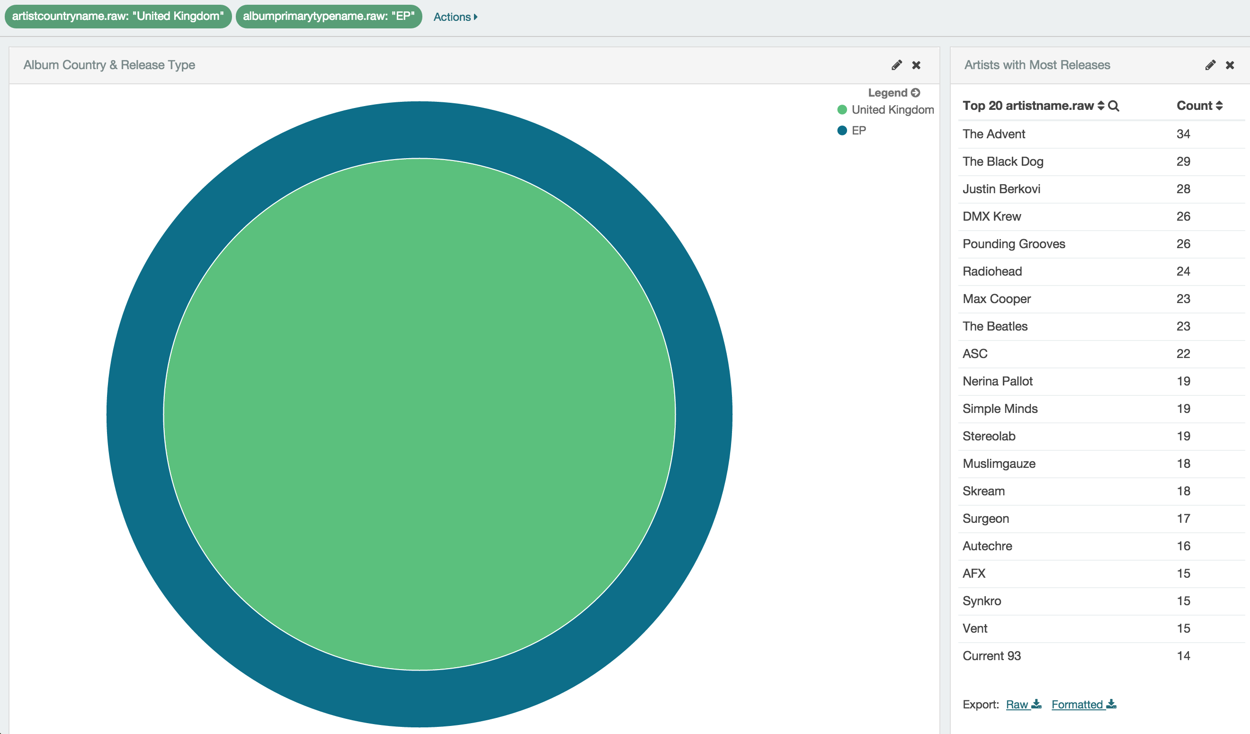
Task: Select Simple Minds artist row
Action: click(1101, 409)
